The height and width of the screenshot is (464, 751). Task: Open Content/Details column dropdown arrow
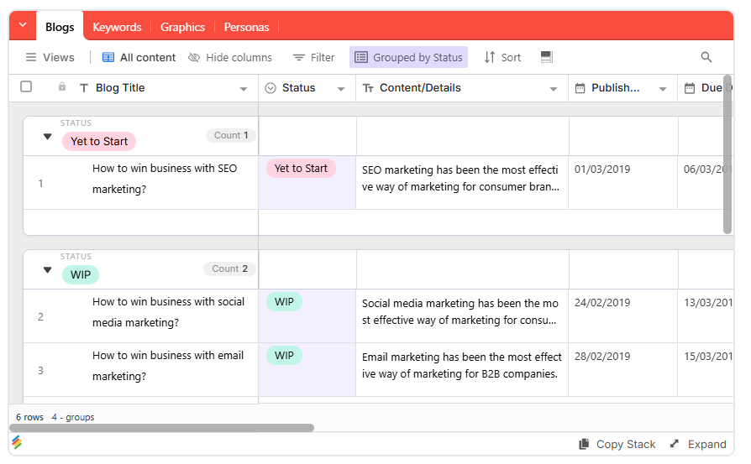554,89
